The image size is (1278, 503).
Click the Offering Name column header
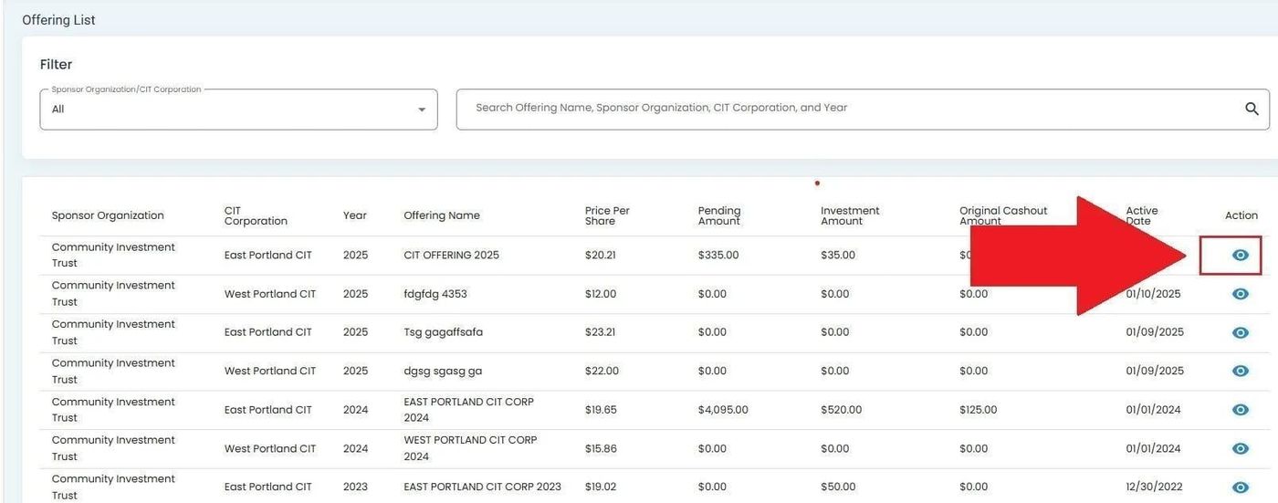coord(441,215)
